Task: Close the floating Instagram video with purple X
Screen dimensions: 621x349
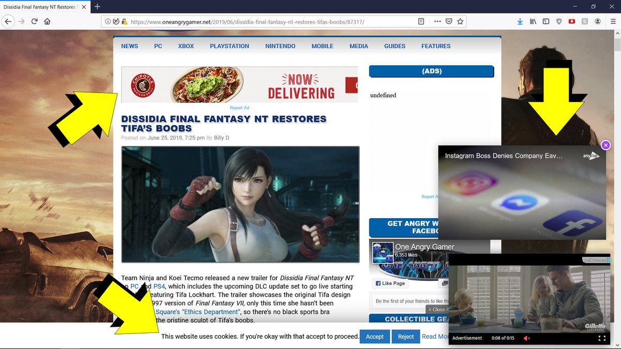Action: (606, 145)
